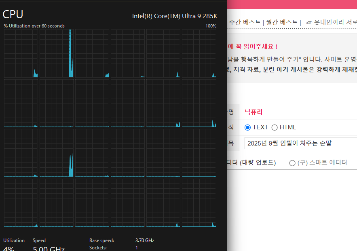
Task: Select the TEXT format radio button
Action: pyautogui.click(x=248, y=127)
